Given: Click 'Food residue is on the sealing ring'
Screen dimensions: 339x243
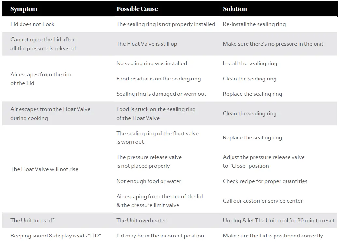Looking at the screenshot, I should (x=158, y=79).
